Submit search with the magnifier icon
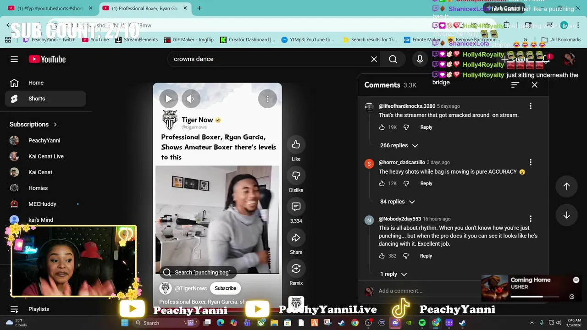Image resolution: width=587 pixels, height=330 pixels. 393,59
